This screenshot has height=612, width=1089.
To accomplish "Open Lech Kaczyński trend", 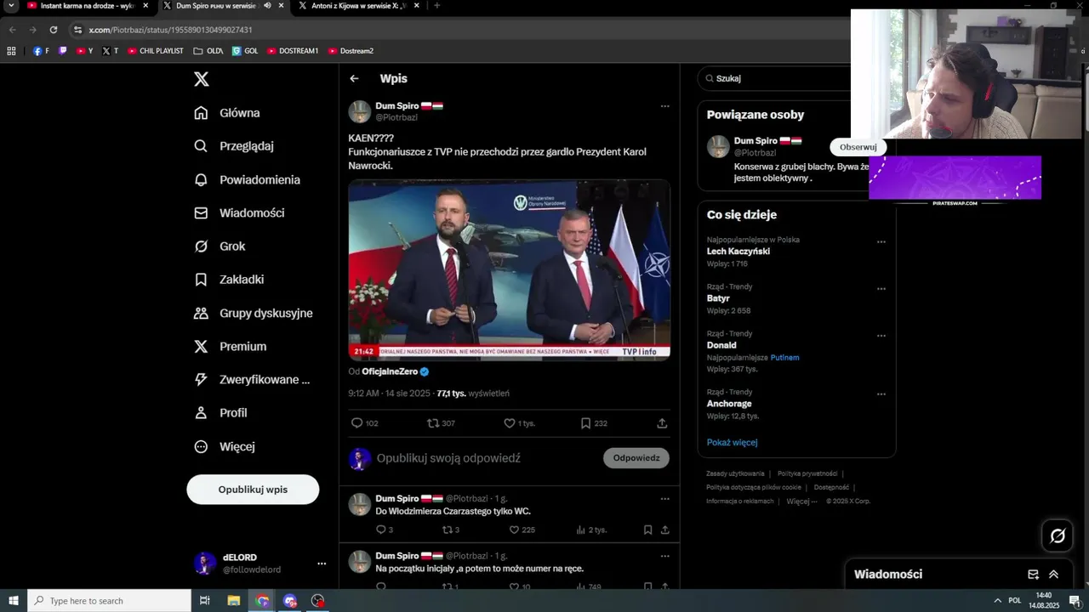I will click(x=738, y=252).
